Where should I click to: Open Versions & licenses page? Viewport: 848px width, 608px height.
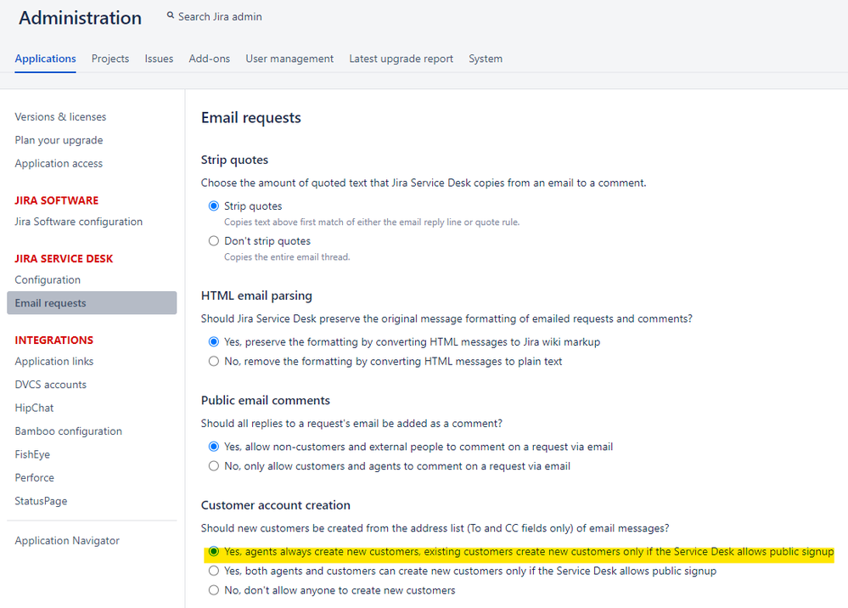pos(60,117)
